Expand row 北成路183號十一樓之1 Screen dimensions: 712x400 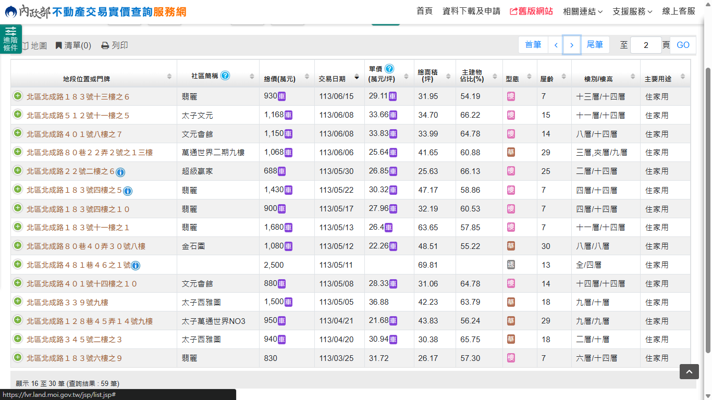pos(18,227)
